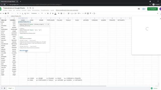Open the functions sigma menu
161x90 pixels.
pyautogui.click(x=95, y=13)
